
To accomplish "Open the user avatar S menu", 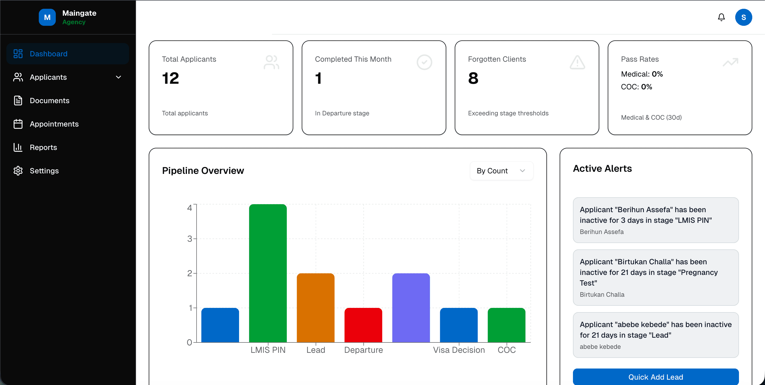I will coord(743,17).
